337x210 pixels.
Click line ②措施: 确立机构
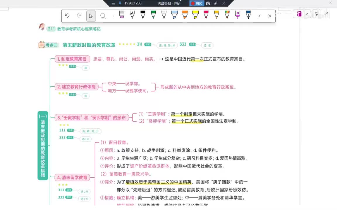click(173, 198)
